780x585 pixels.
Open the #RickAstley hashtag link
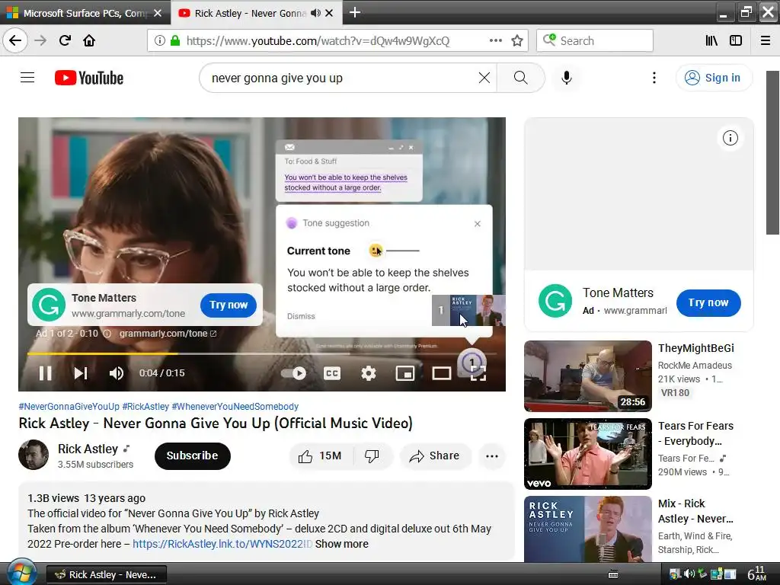145,407
